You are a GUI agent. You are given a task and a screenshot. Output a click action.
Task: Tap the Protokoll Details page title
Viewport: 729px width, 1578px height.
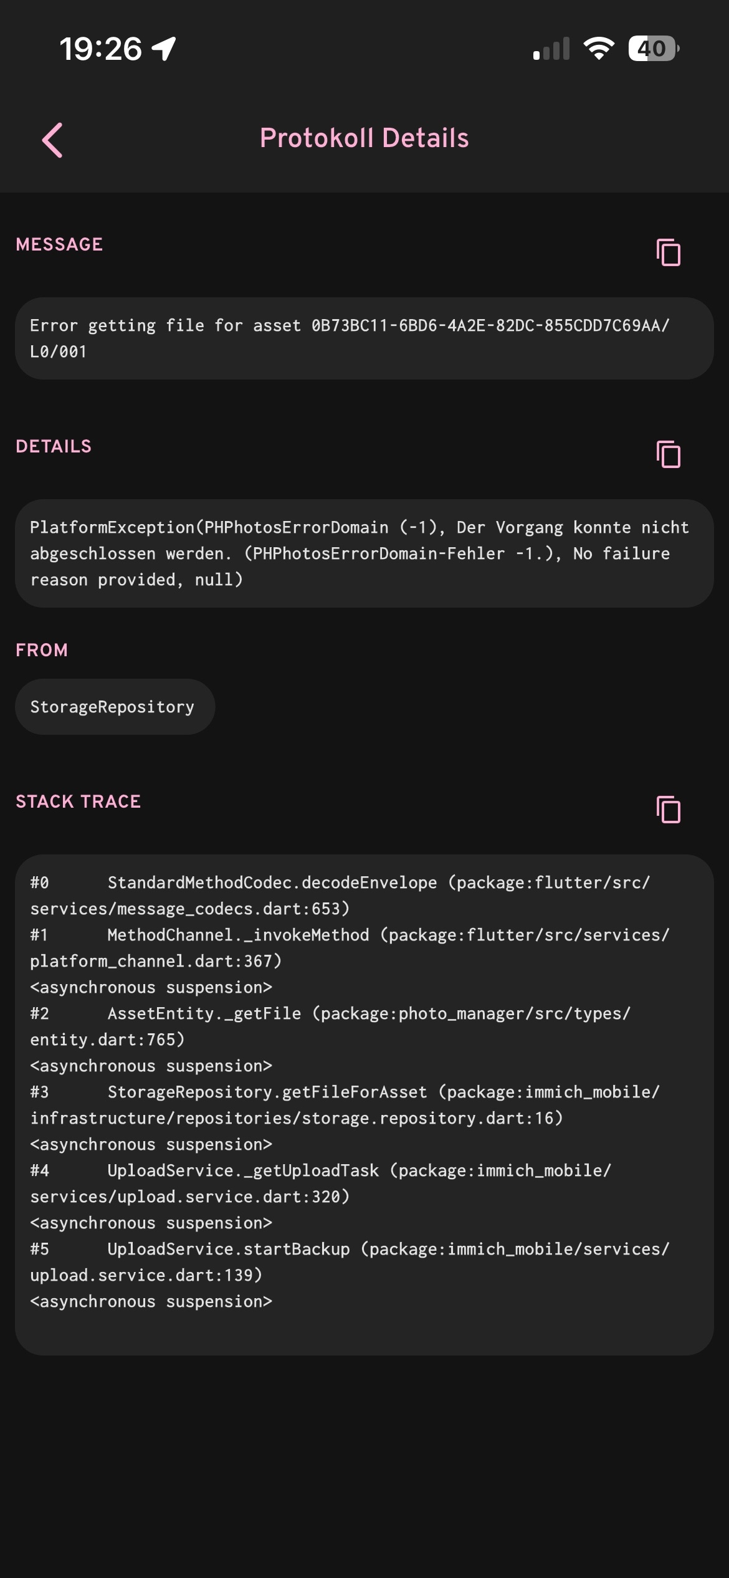point(364,138)
